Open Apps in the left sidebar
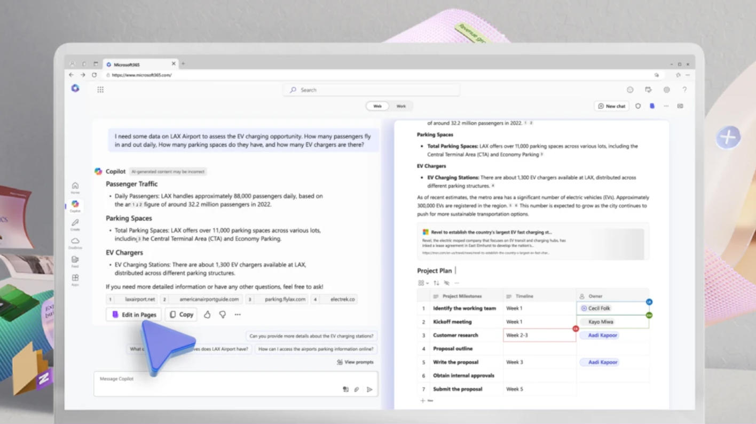 (75, 280)
